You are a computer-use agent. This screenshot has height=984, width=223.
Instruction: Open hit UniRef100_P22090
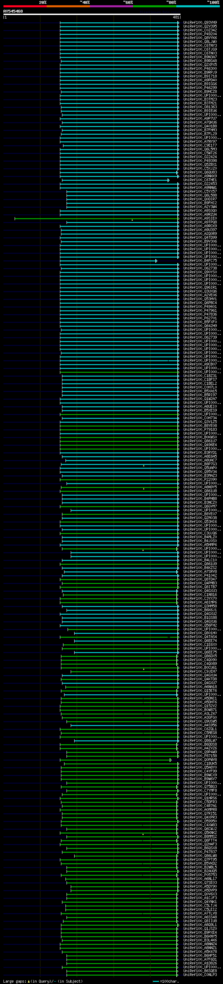click(200, 479)
